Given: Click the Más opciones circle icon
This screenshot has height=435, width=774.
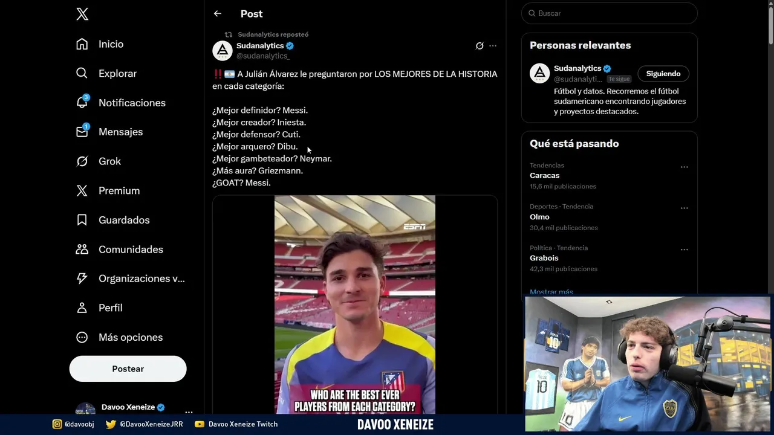Looking at the screenshot, I should coord(82,337).
